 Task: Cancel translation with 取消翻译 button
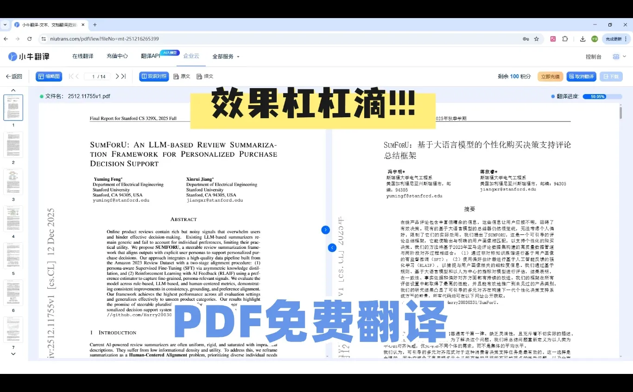coord(581,76)
